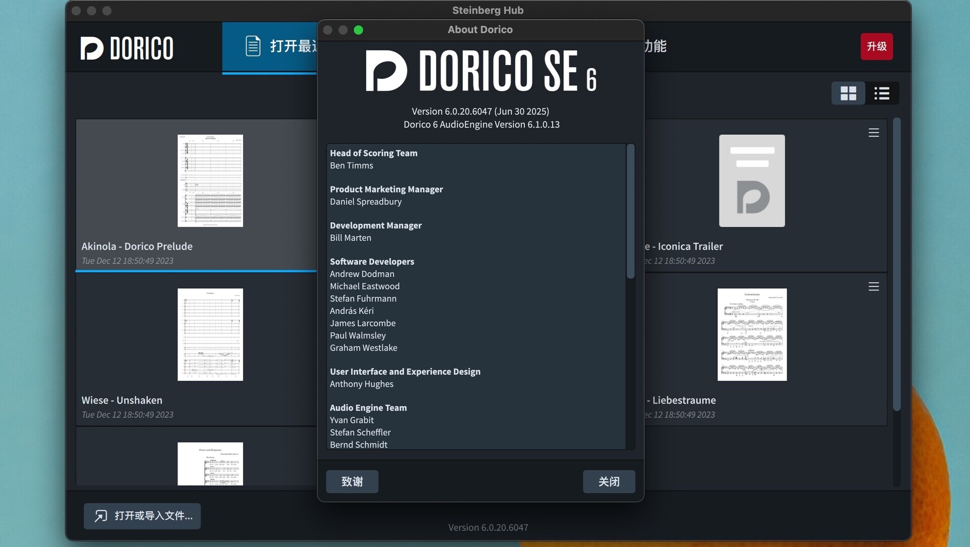Open the hamburger menu on the Iconica Trailer card
Screen dimensions: 970x547
point(874,132)
